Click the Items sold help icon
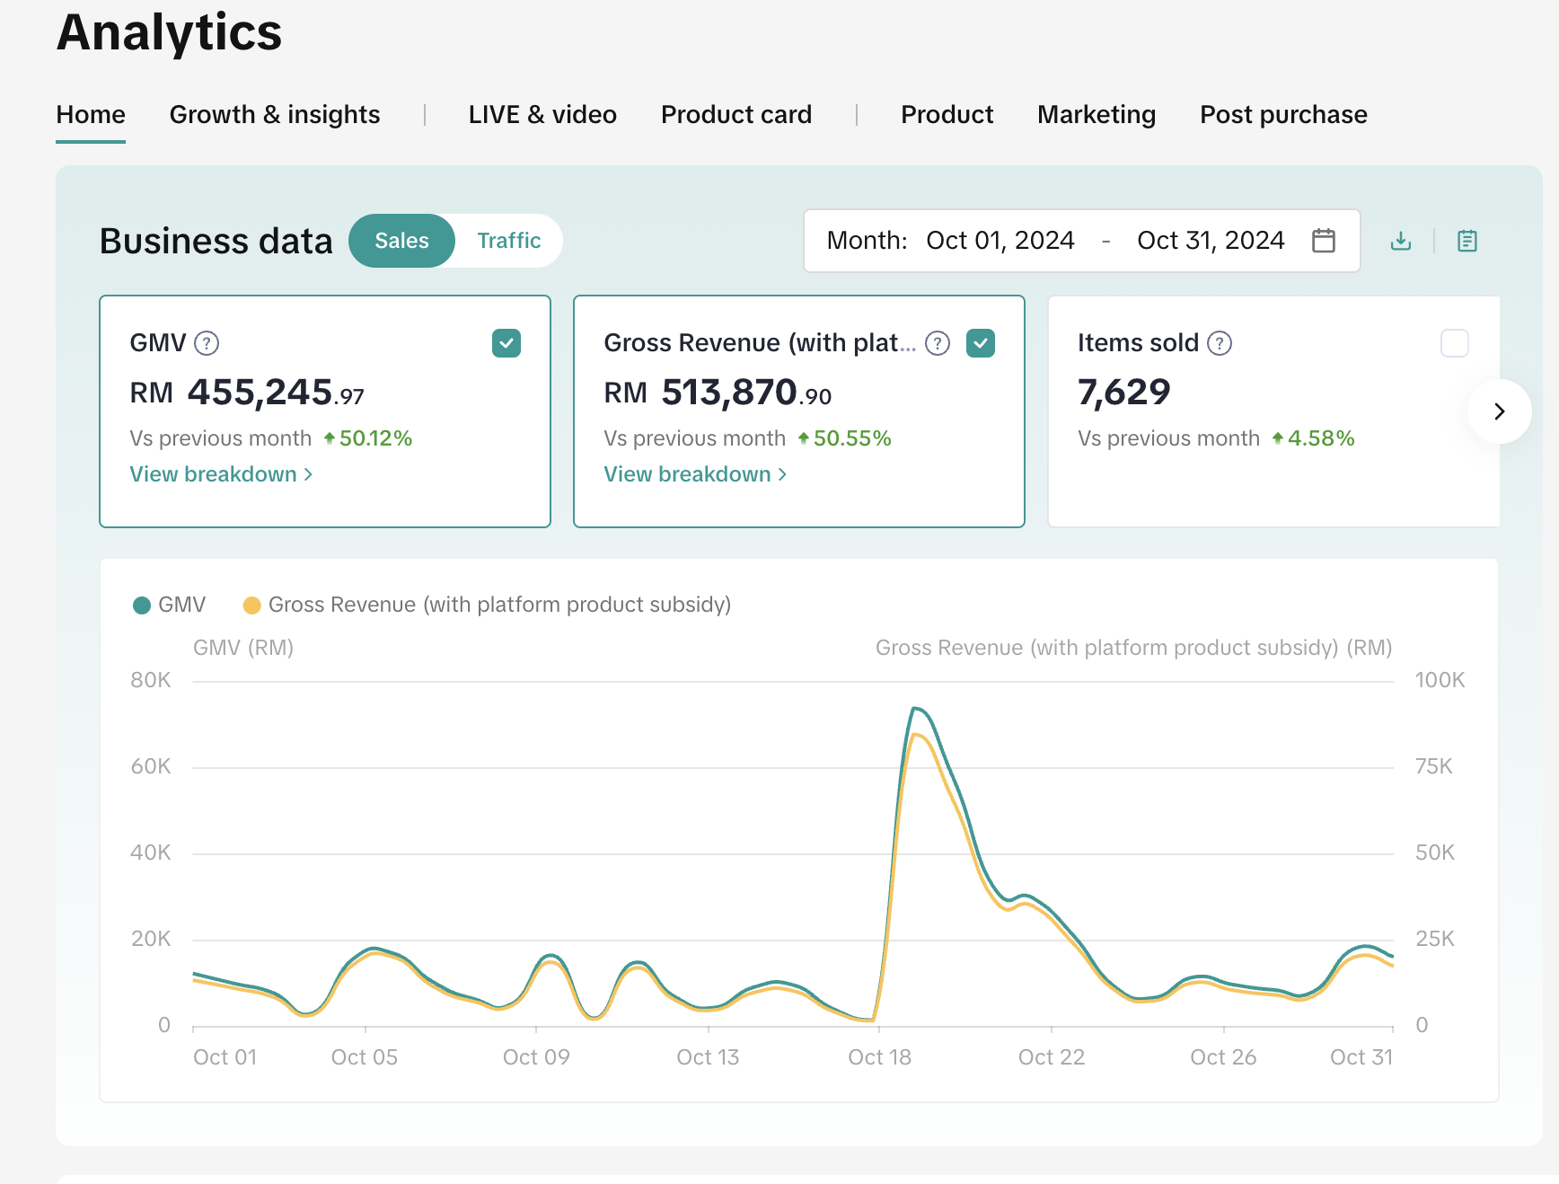The width and height of the screenshot is (1559, 1184). (x=1219, y=343)
